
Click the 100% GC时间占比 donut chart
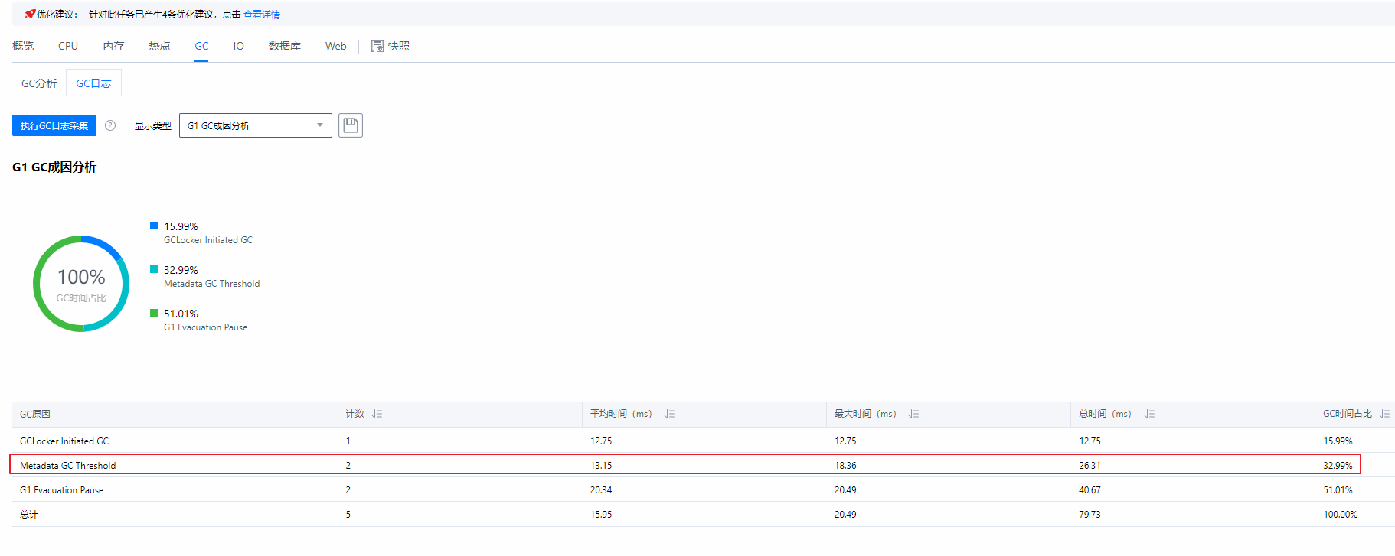(x=81, y=284)
